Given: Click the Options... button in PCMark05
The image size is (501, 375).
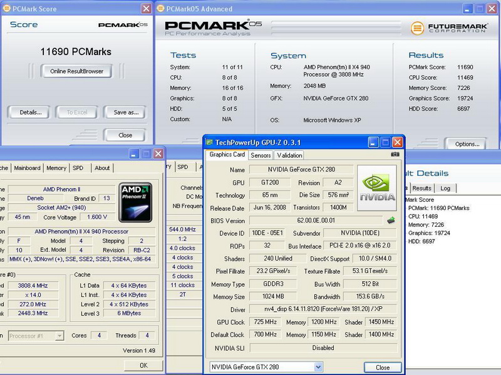Looking at the screenshot, I should 467,144.
